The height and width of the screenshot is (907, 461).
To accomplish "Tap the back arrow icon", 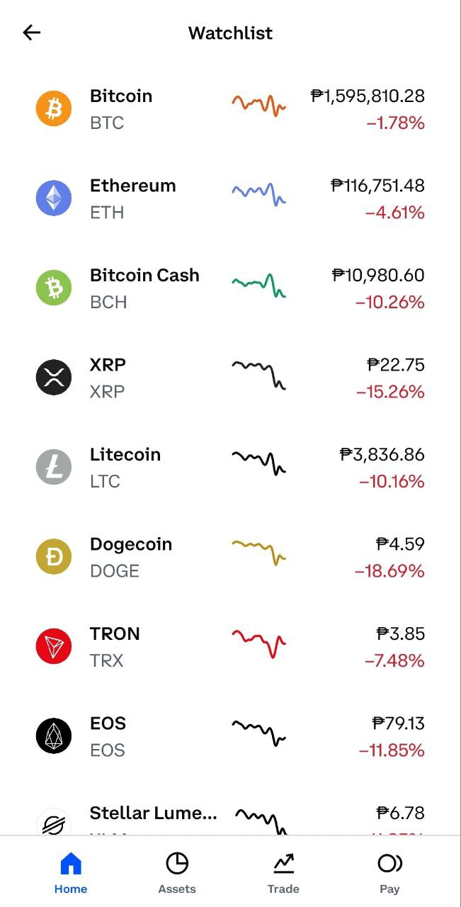I will [32, 33].
